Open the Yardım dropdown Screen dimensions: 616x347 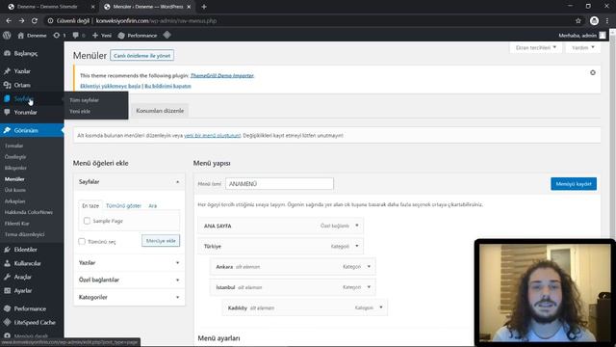[583, 47]
